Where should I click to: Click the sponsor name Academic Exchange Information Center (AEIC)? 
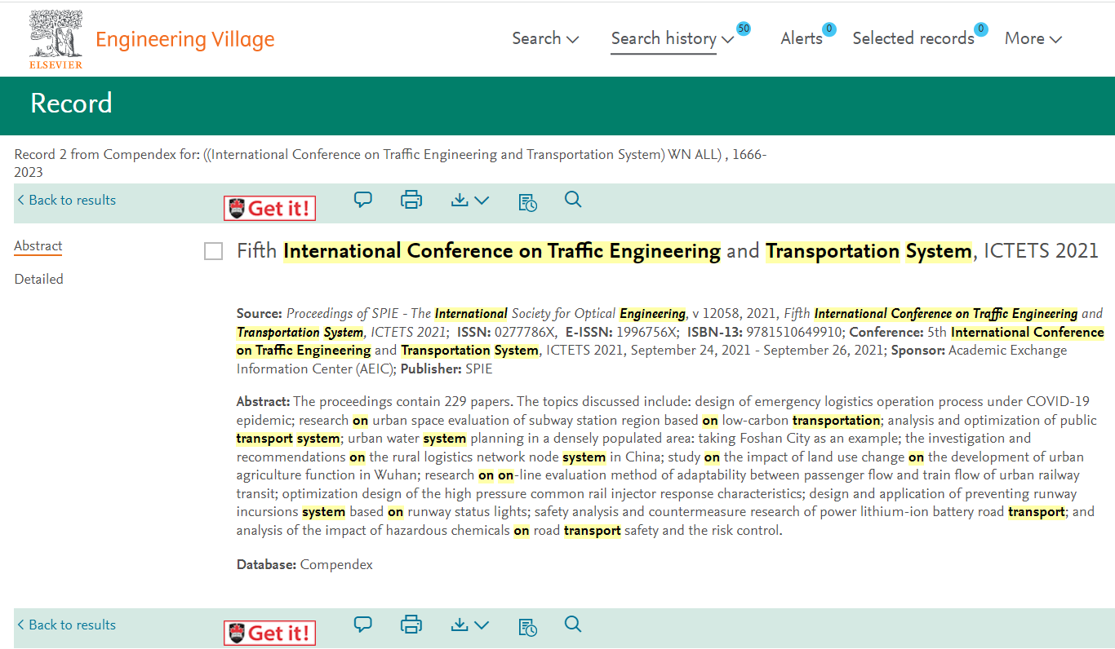point(651,360)
